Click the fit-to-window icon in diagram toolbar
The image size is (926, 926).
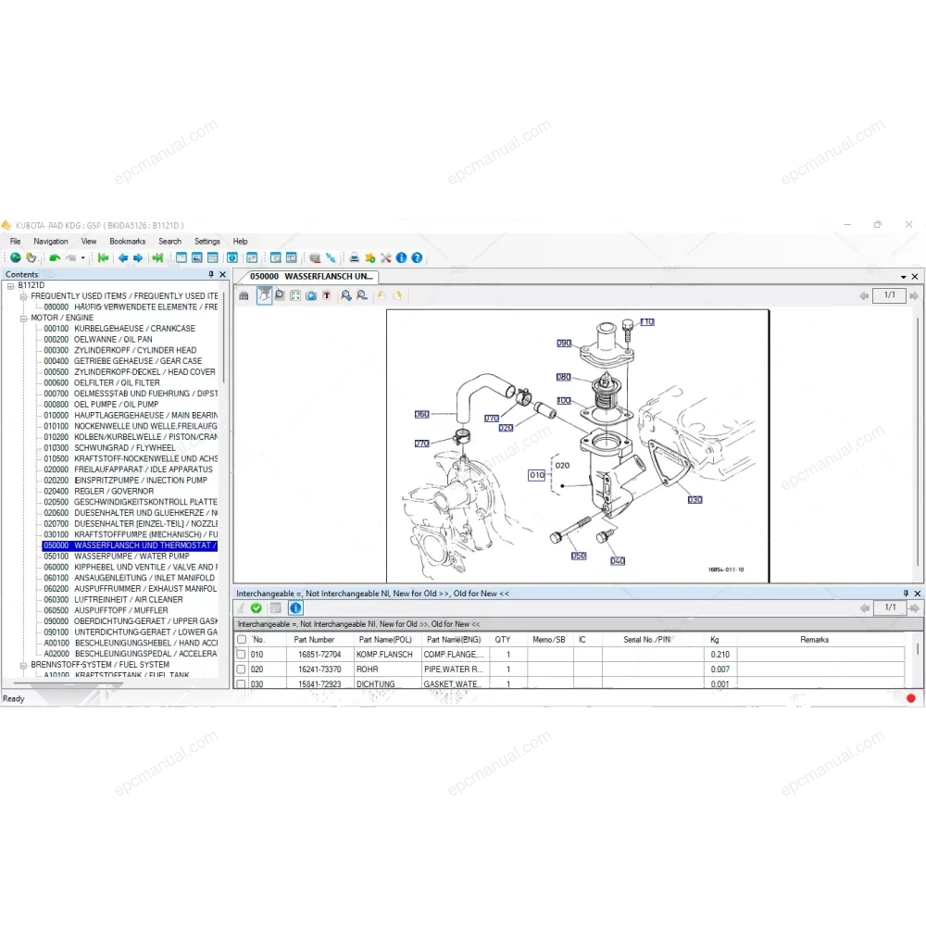[295, 295]
